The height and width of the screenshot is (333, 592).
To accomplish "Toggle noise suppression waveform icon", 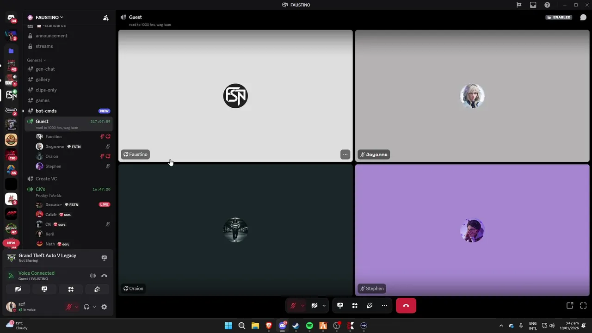I will tap(93, 276).
